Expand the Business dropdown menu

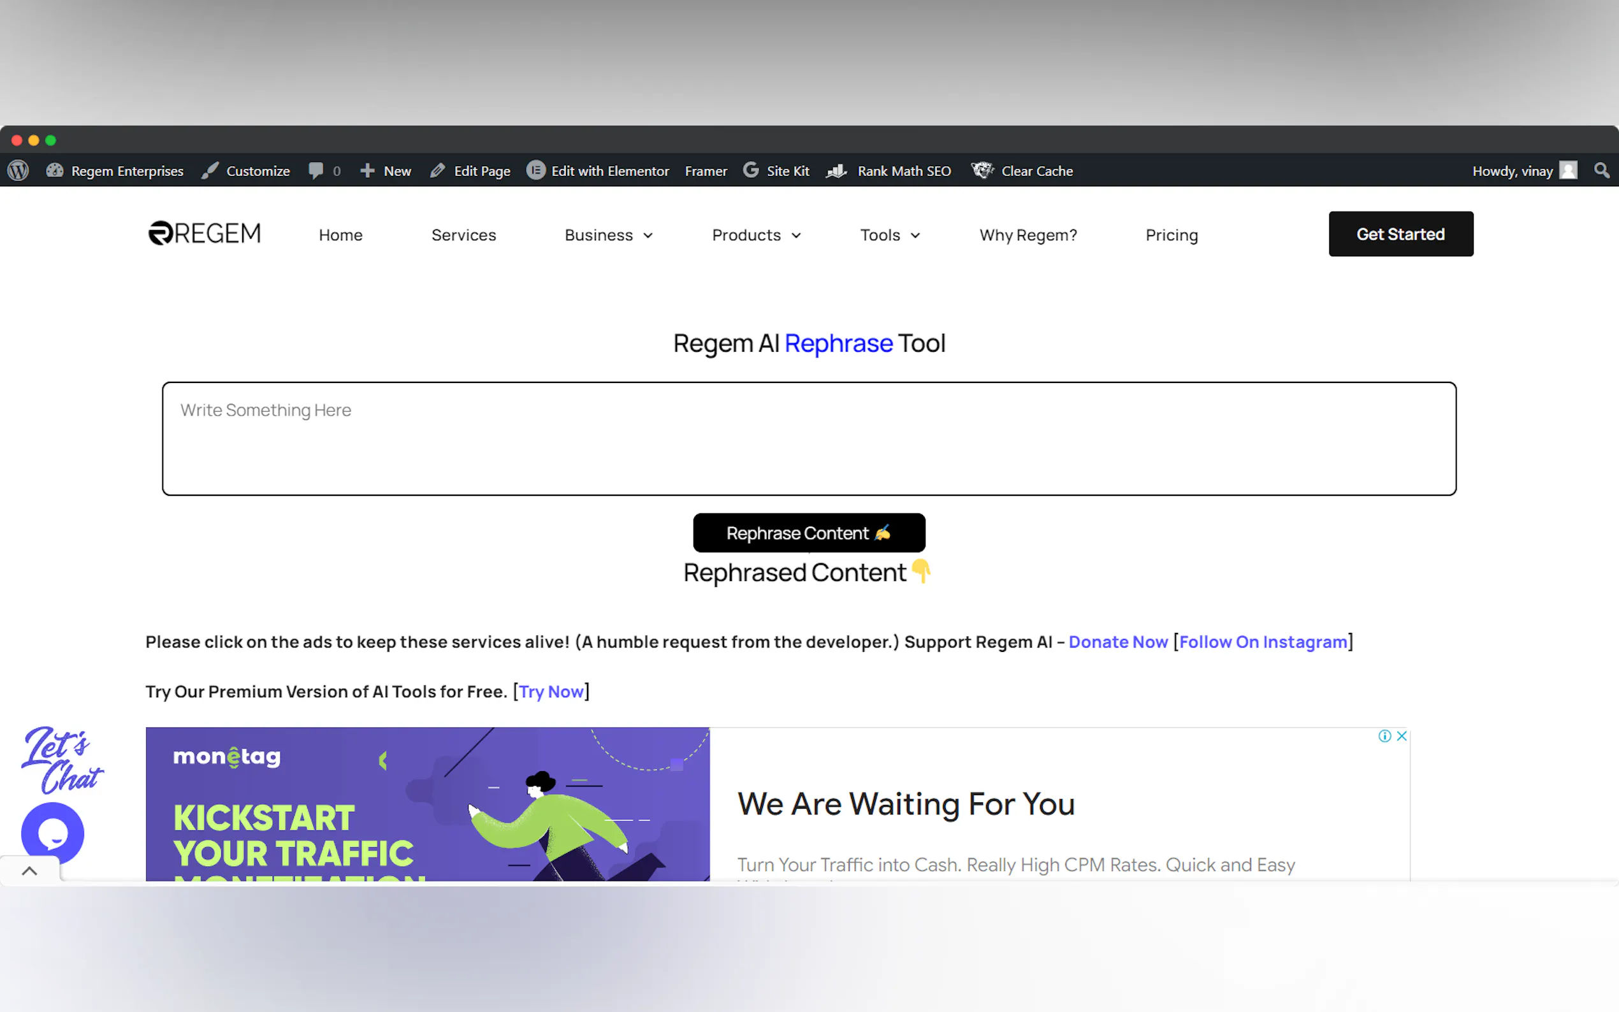607,235
